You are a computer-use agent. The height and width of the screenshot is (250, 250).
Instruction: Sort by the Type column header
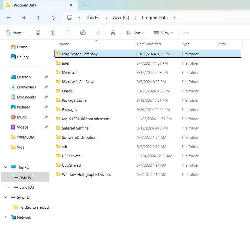click(x=185, y=44)
